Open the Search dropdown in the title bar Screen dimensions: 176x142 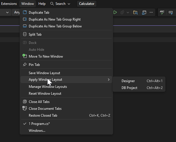[x=60, y=4]
